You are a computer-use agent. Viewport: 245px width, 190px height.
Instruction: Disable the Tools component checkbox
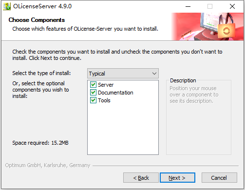click(93, 100)
